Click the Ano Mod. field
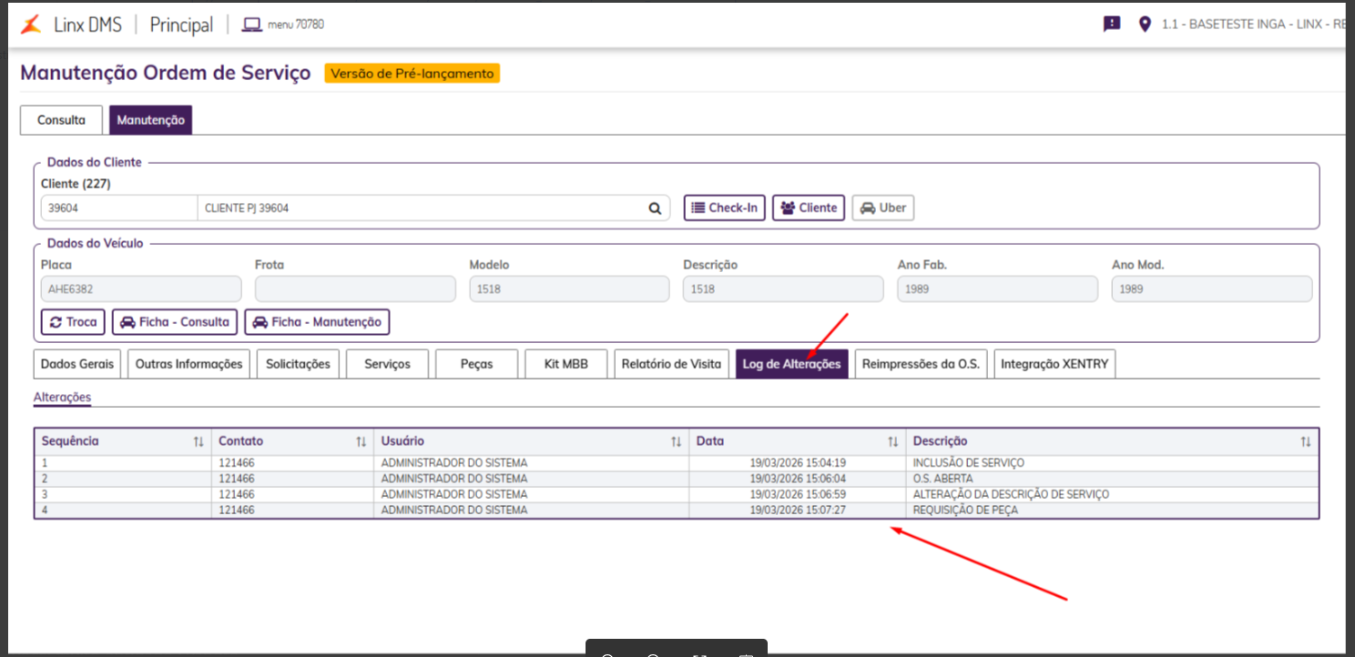The width and height of the screenshot is (1355, 657). coord(1212,288)
